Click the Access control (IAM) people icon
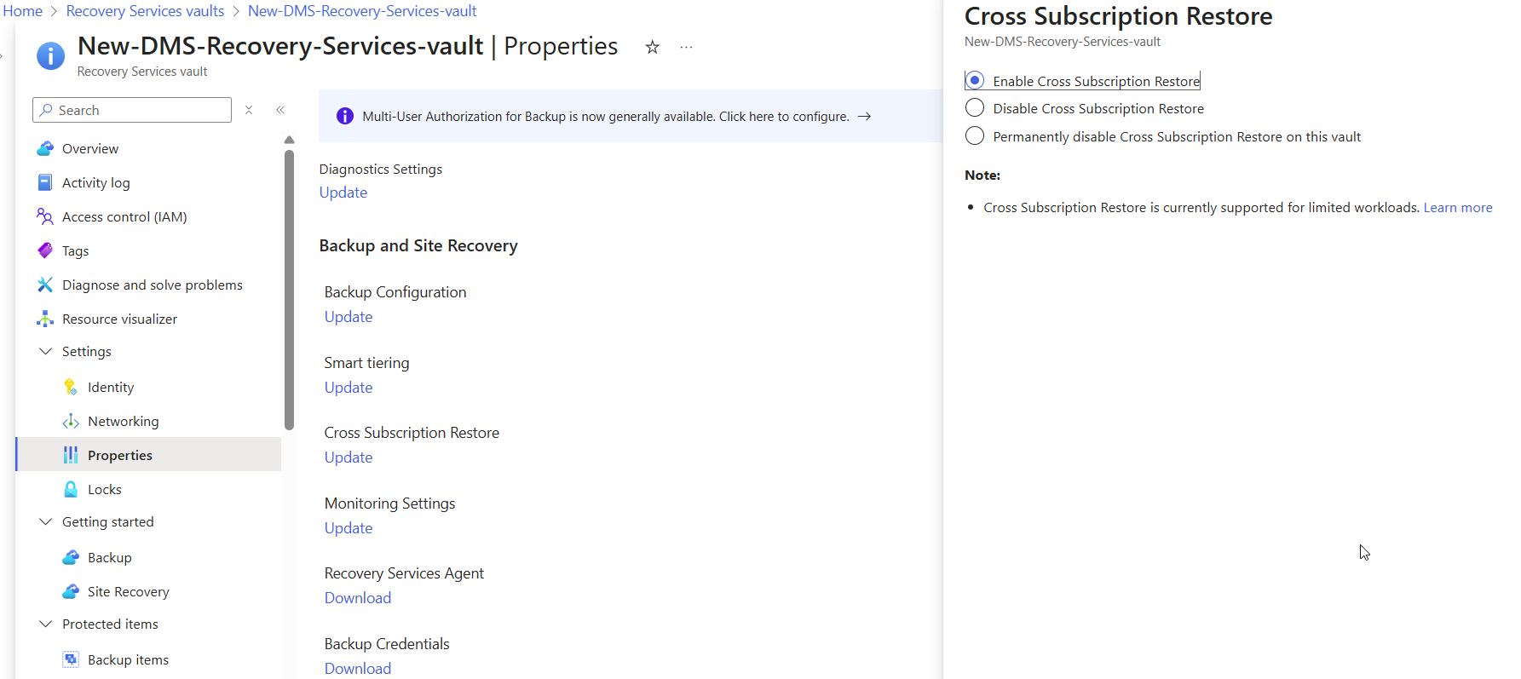 tap(45, 216)
